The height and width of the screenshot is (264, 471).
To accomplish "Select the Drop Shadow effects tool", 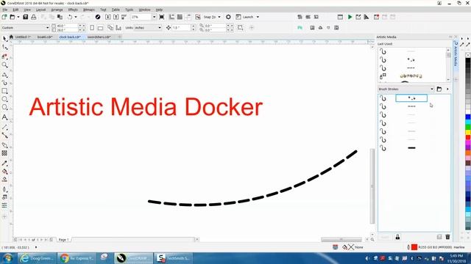I will [5, 145].
